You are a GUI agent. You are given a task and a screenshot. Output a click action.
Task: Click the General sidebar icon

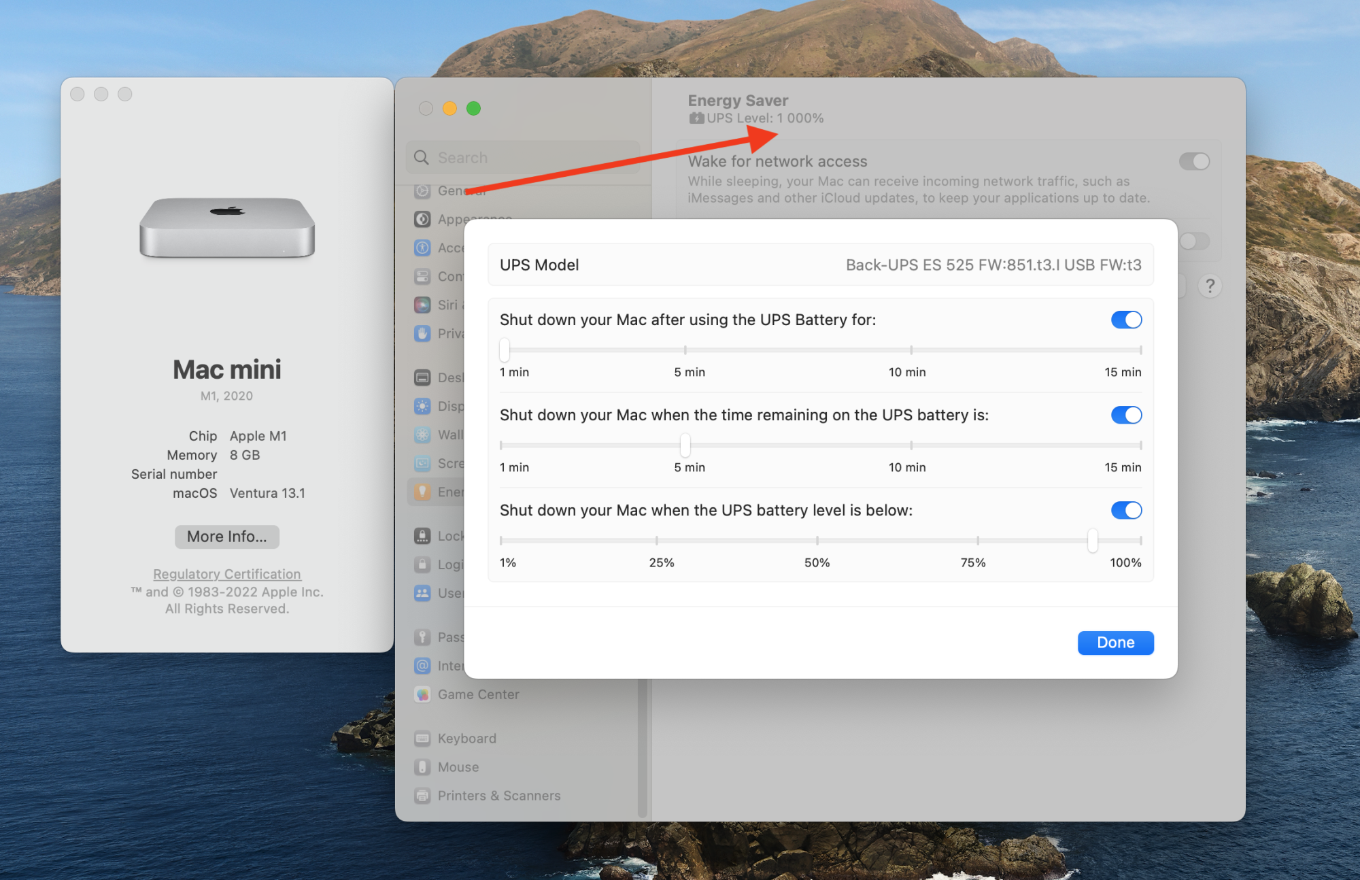pyautogui.click(x=422, y=191)
